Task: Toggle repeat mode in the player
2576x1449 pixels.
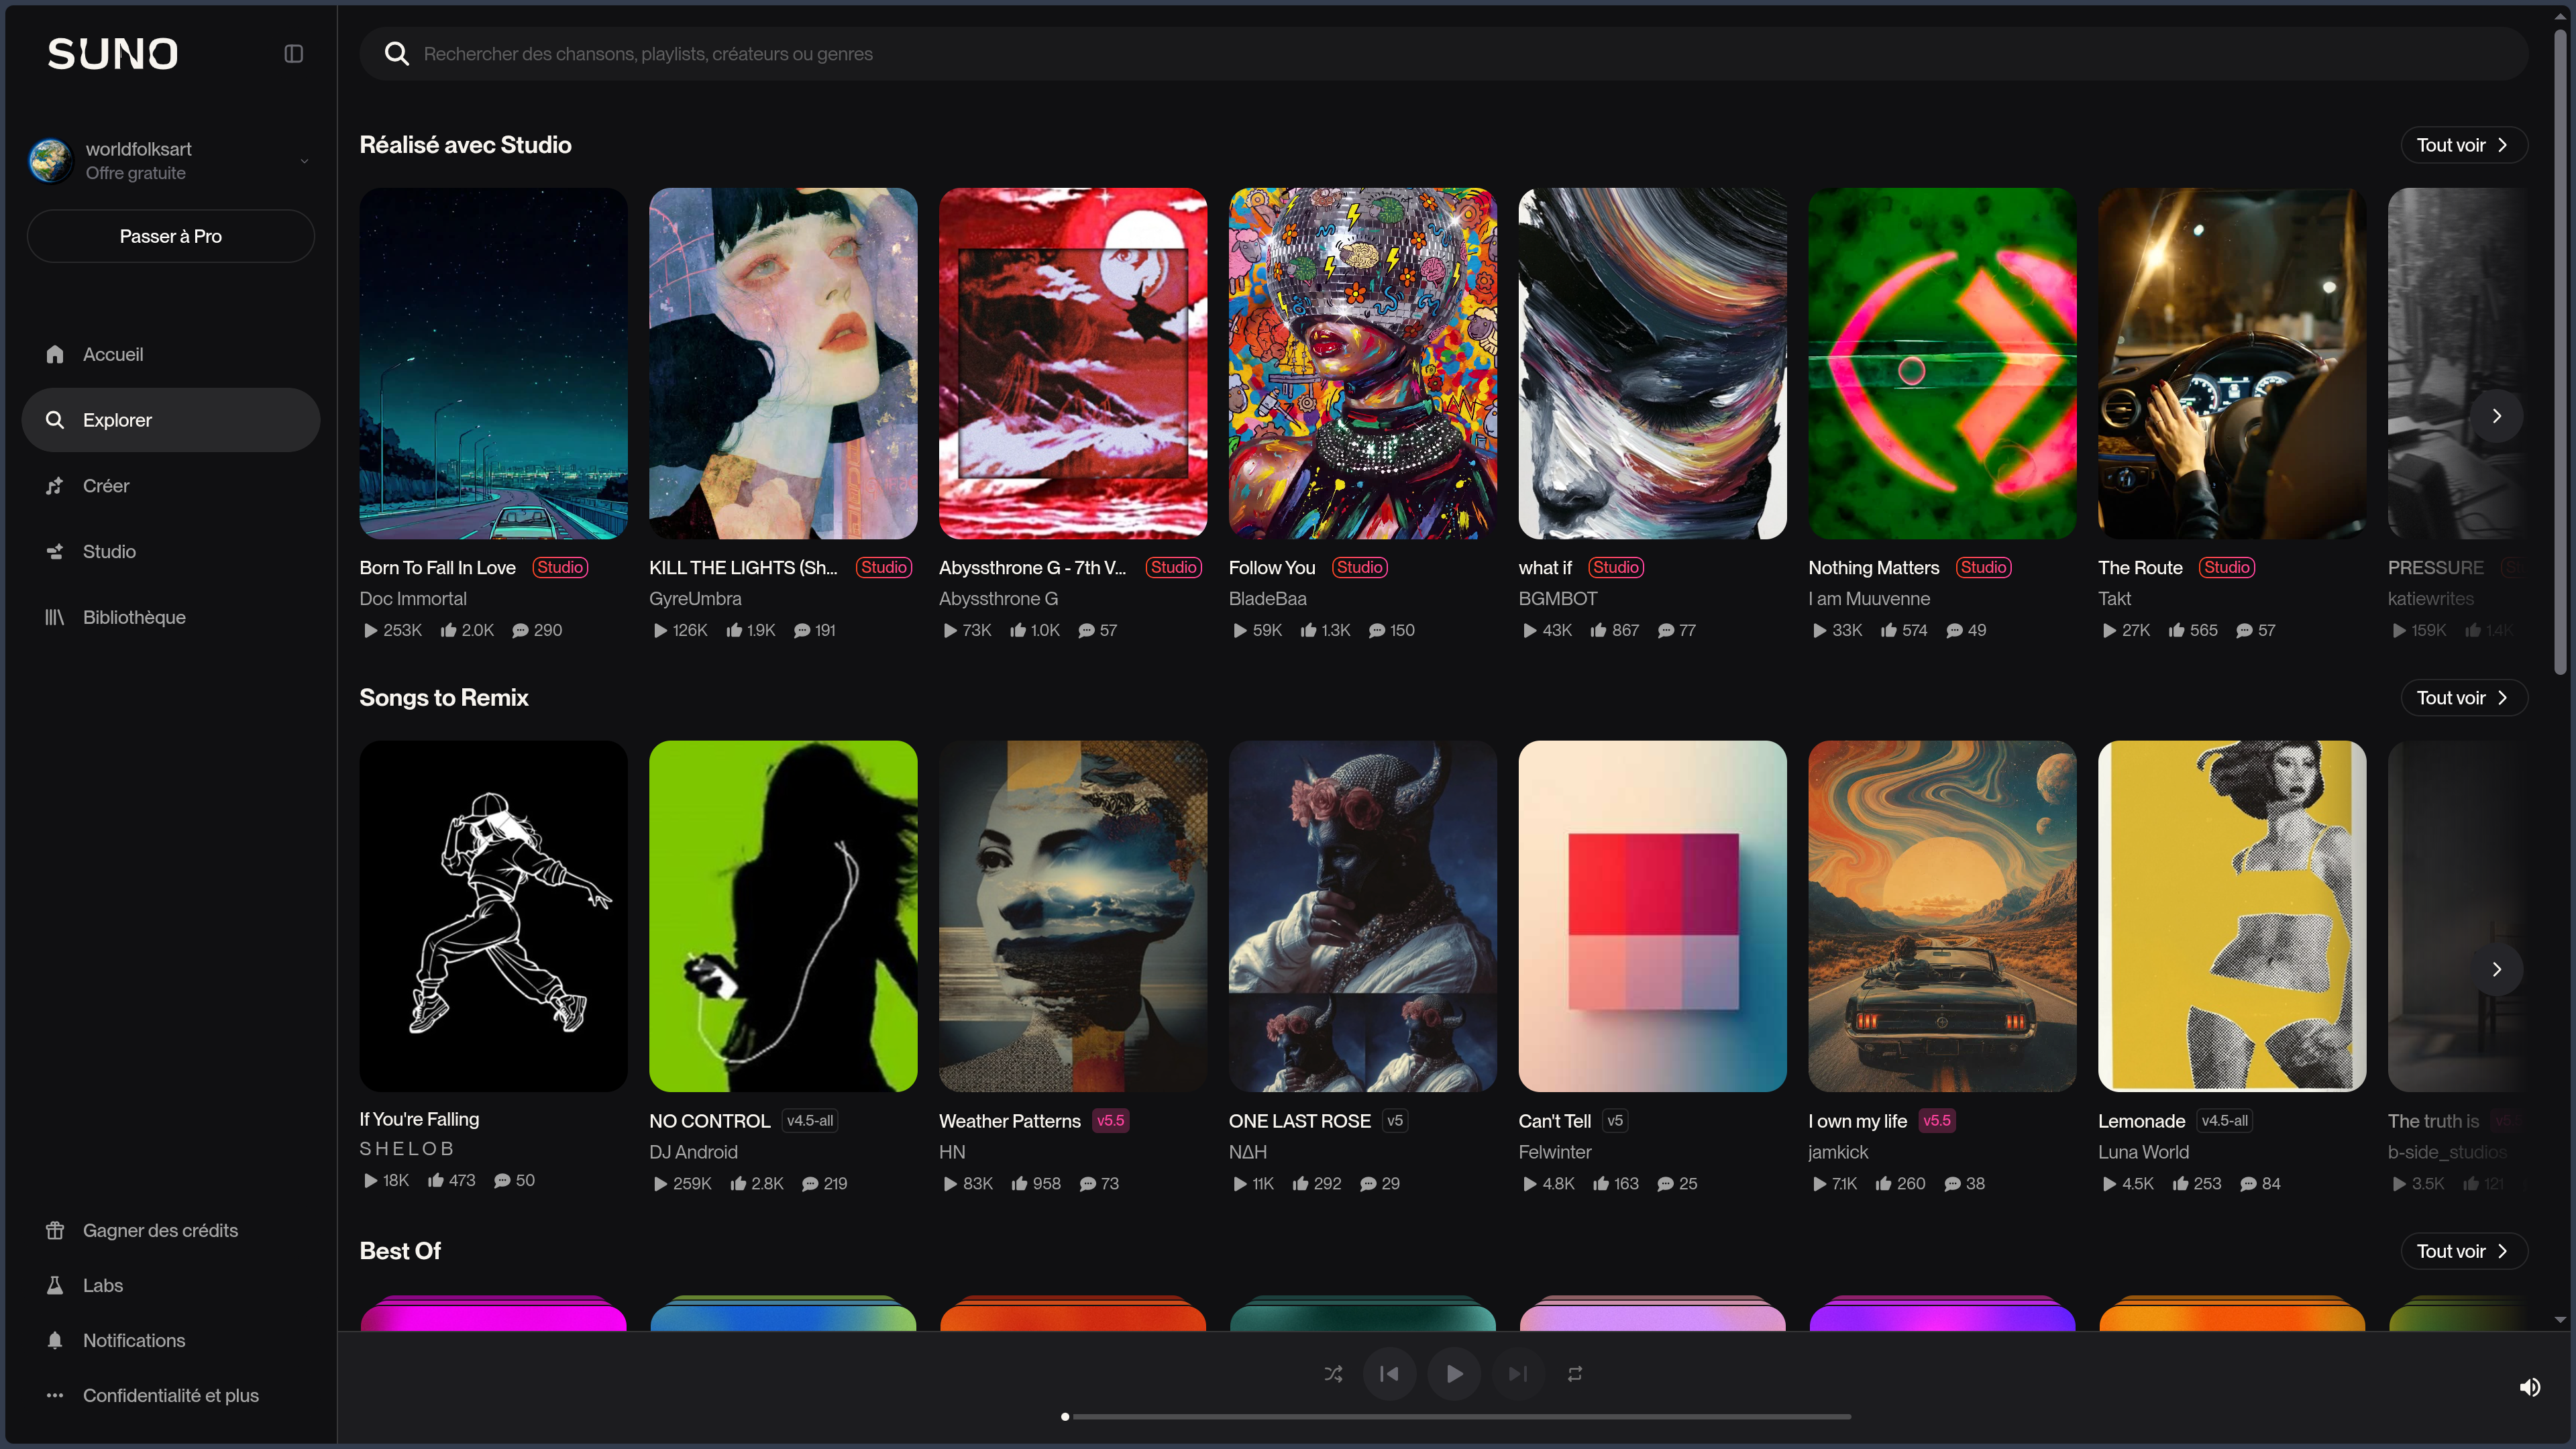Action: point(1575,1374)
